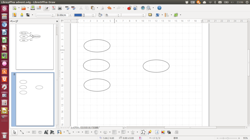Open the line style combo box
250x140 pixels.
(45, 15)
